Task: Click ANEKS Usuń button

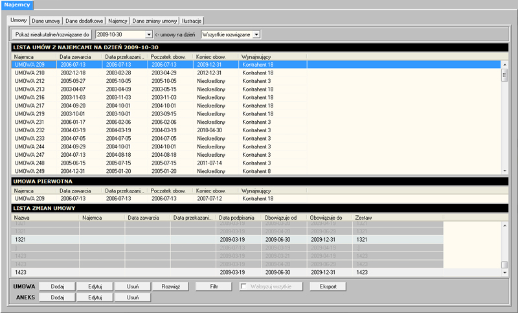Action: pos(133,297)
